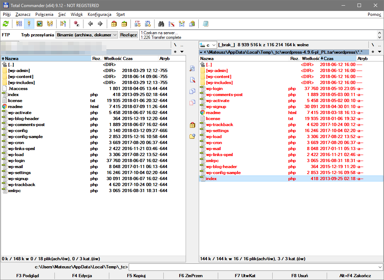This screenshot has height=280, width=384.
Task: Enable the thumbnail view toolbar icon
Action: (40, 24)
